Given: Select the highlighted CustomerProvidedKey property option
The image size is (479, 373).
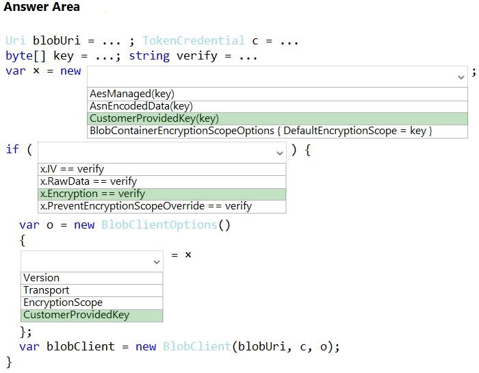Looking at the screenshot, I should tap(76, 315).
